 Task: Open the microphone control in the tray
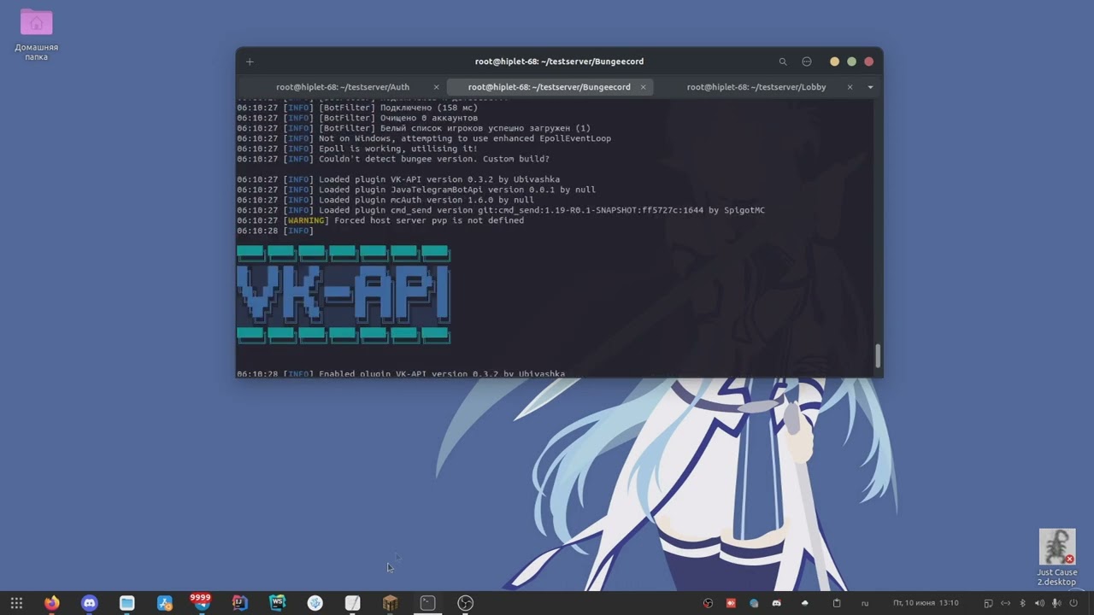[x=1057, y=603]
